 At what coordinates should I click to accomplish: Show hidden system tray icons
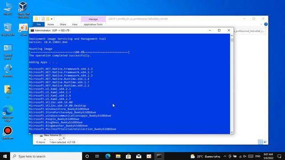coord(225,156)
